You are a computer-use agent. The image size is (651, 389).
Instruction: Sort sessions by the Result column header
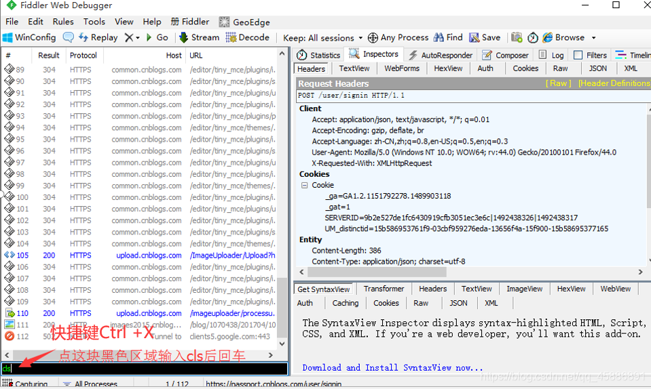49,55
